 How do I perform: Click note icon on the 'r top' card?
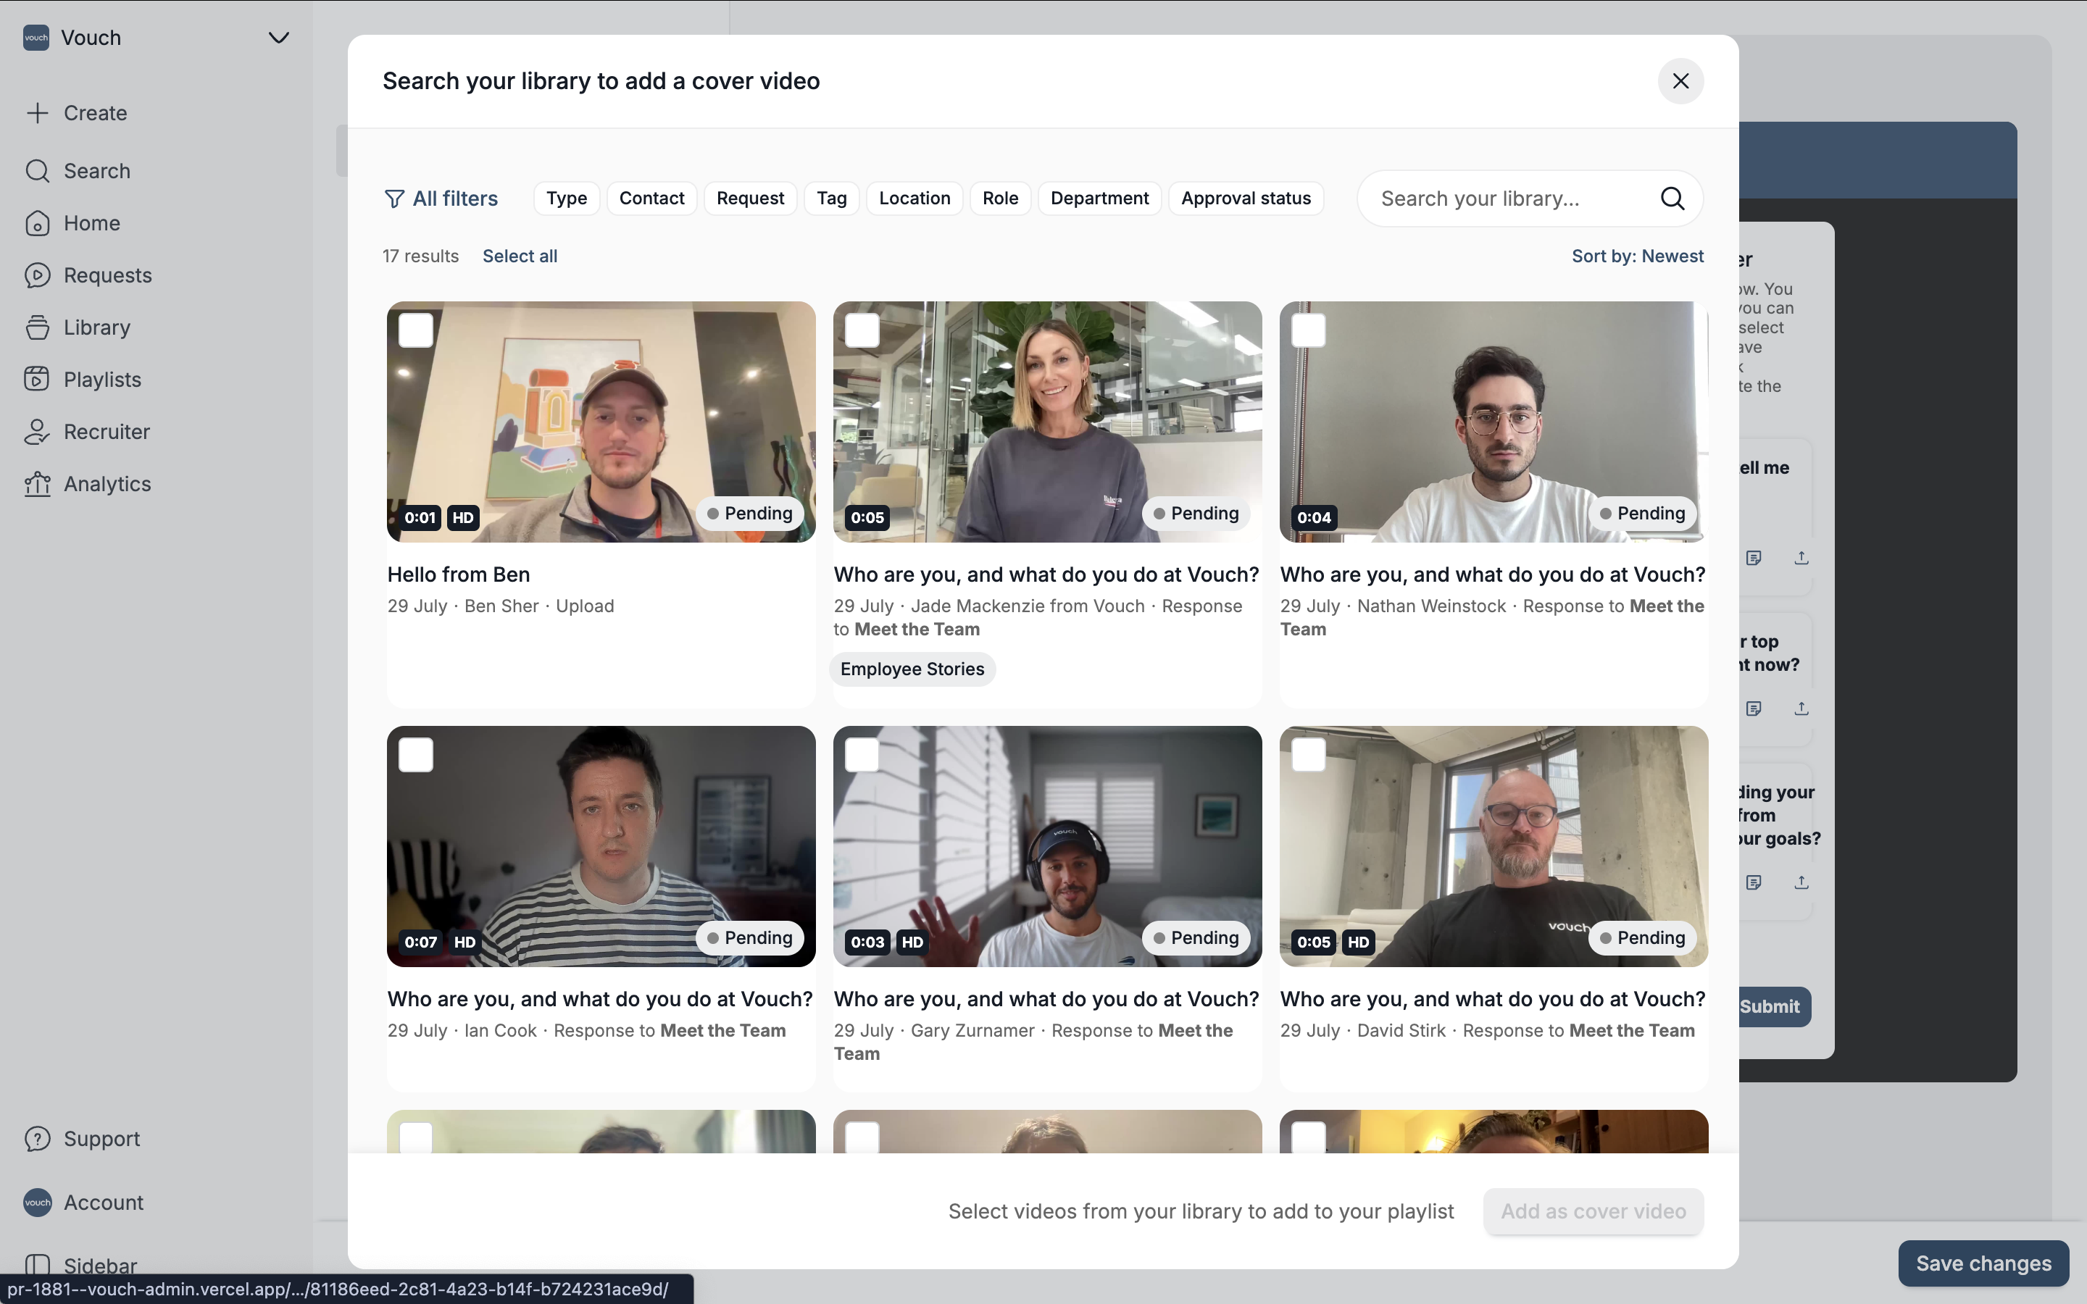1753,708
